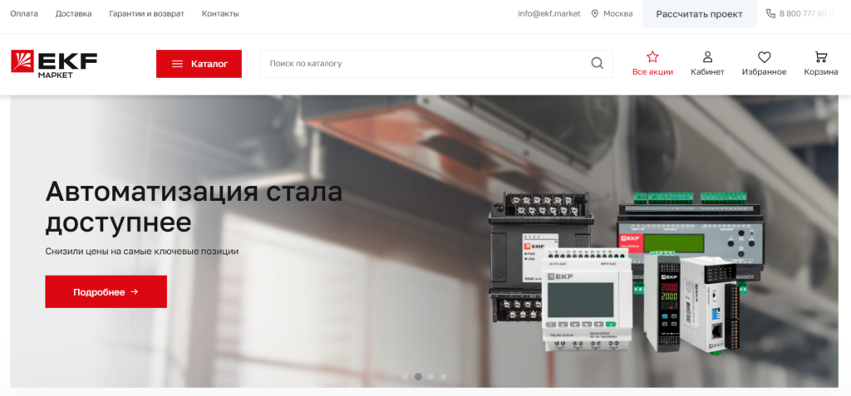The image size is (851, 396).
Task: Click the info@ekf.market email link
Action: click(549, 13)
